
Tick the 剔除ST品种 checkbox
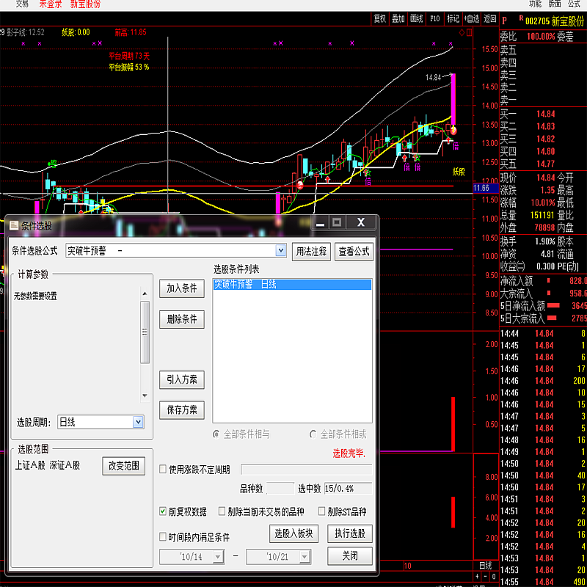point(321,511)
